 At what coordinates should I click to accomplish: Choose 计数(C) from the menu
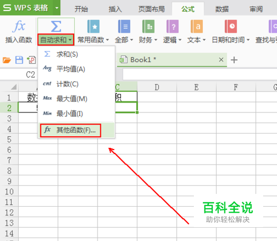76,84
